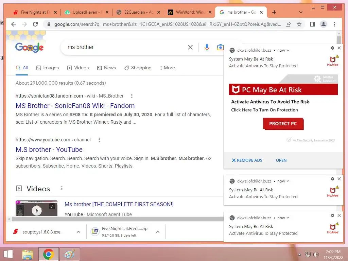The width and height of the screenshot is (348, 261).
Task: Start voice search with the microphone
Action: tap(207, 47)
